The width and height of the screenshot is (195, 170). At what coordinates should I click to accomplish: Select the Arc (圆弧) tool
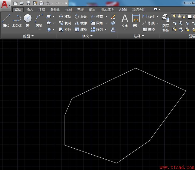[x=39, y=21]
